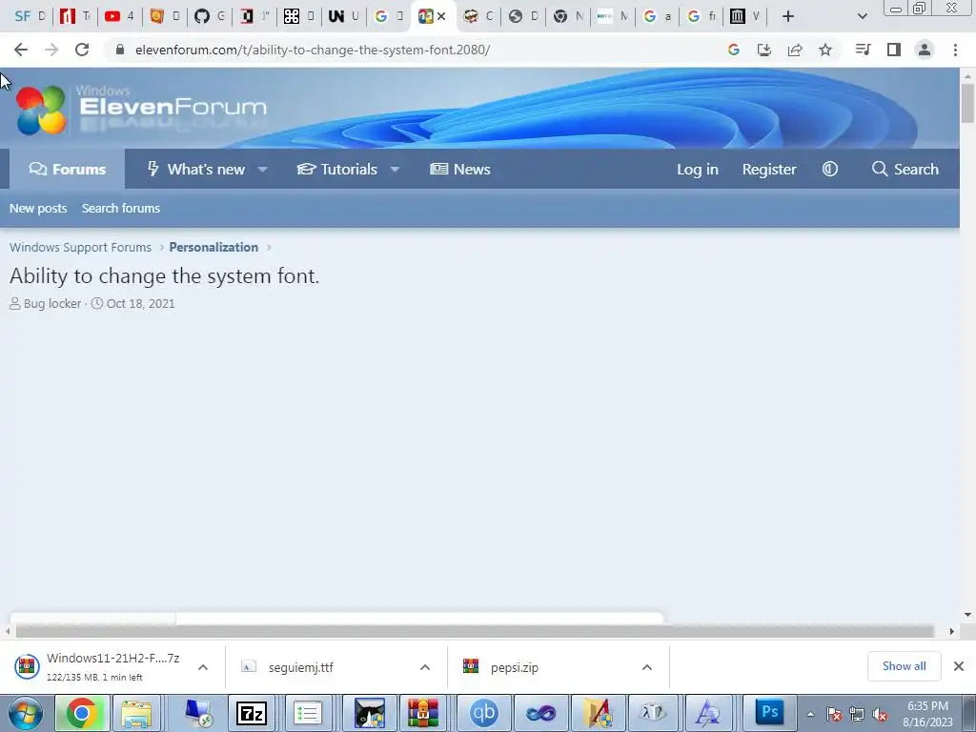Screen dimensions: 976x732
Task: Click the scroll right arrow on the horizontal scrollbar
Action: tap(952, 631)
